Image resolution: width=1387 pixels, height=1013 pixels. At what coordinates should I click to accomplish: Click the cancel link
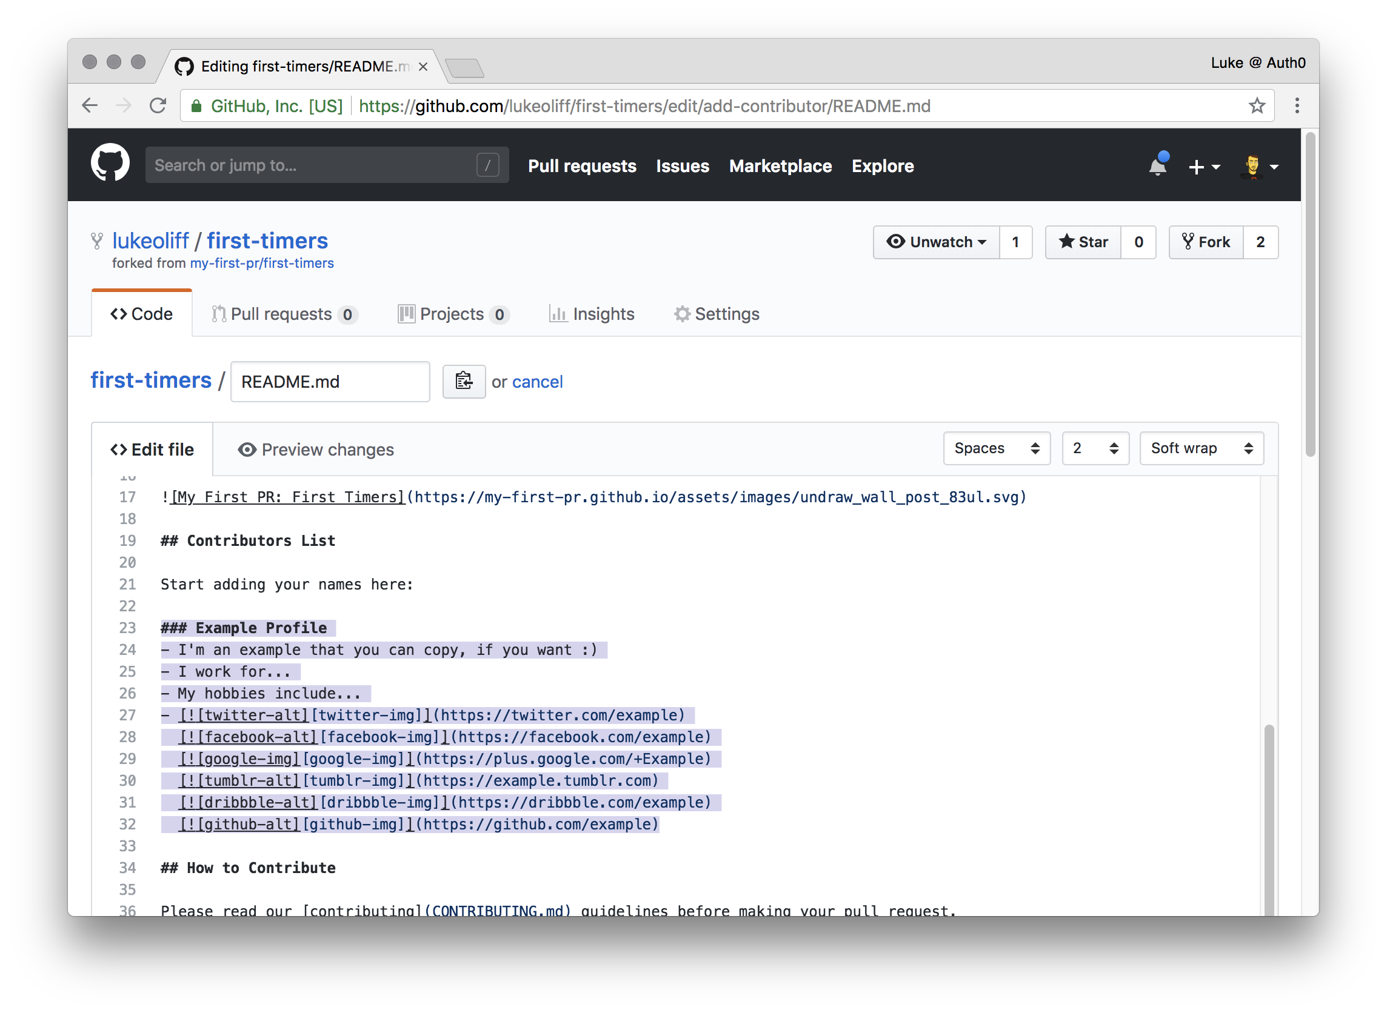[x=536, y=382]
